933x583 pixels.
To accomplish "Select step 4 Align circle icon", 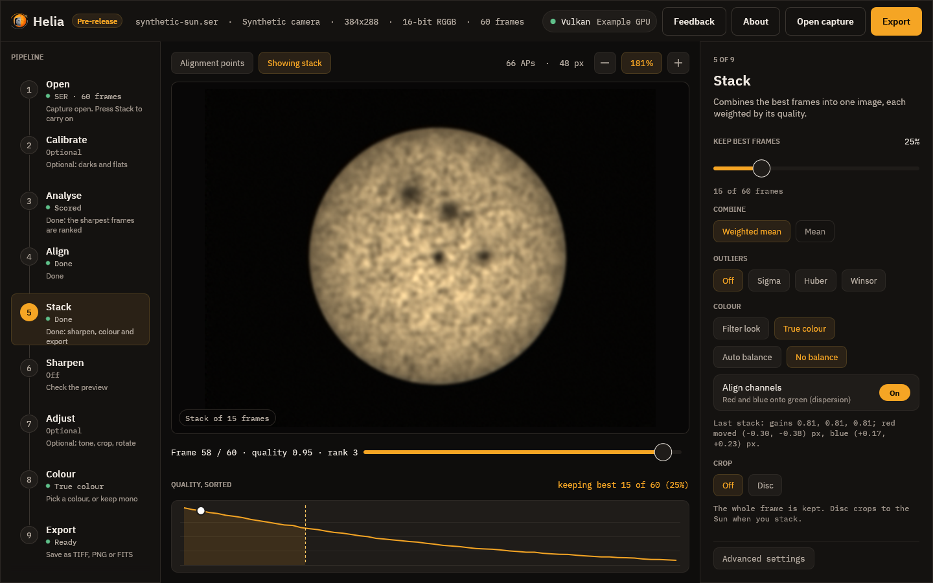I will coord(29,257).
